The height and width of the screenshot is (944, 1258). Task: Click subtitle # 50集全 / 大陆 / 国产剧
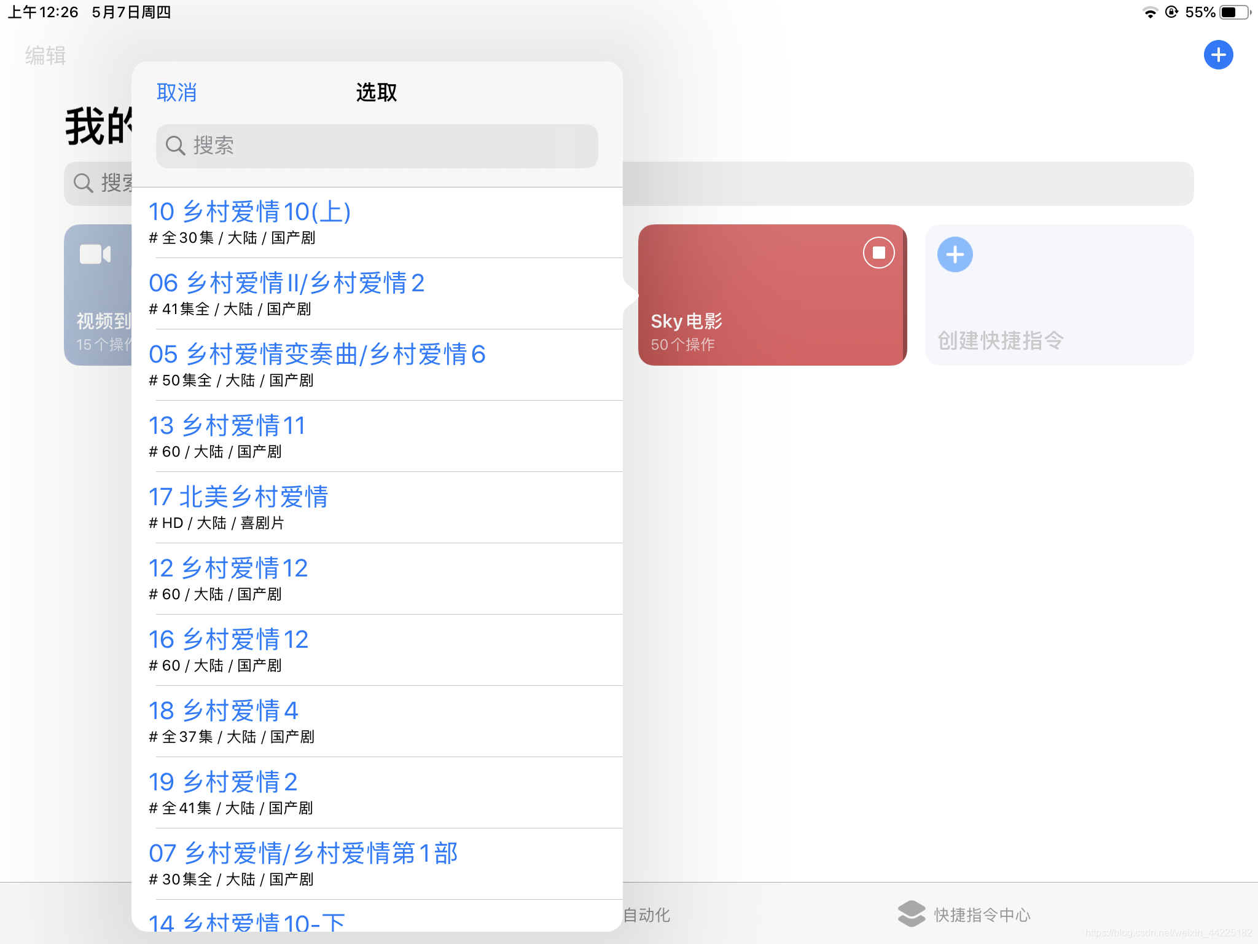click(x=231, y=380)
